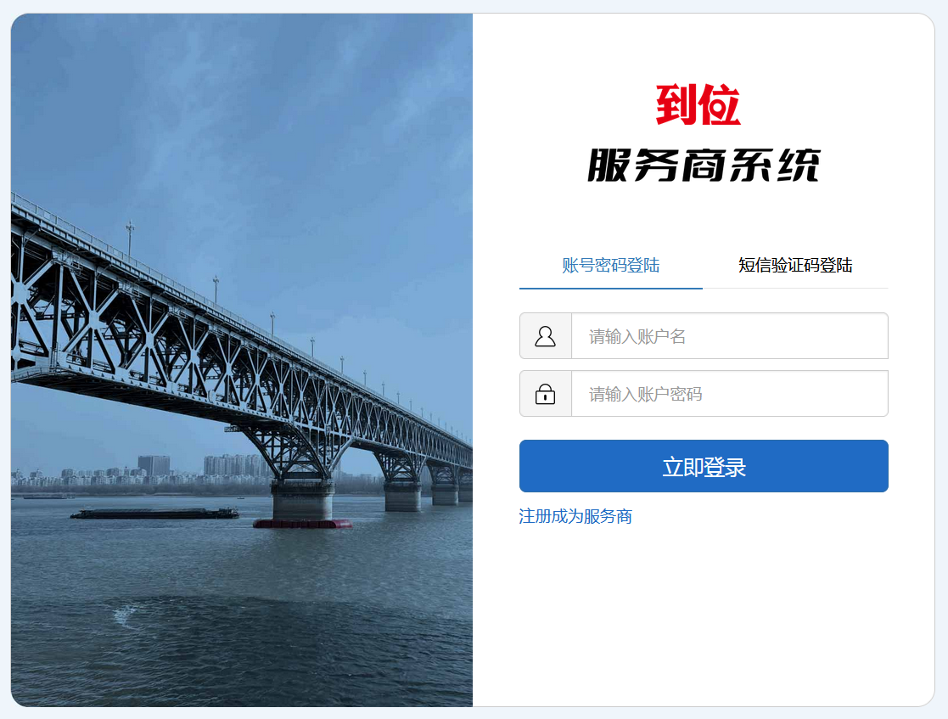Click the red base of the bridge pier
The height and width of the screenshot is (719, 948).
[302, 524]
